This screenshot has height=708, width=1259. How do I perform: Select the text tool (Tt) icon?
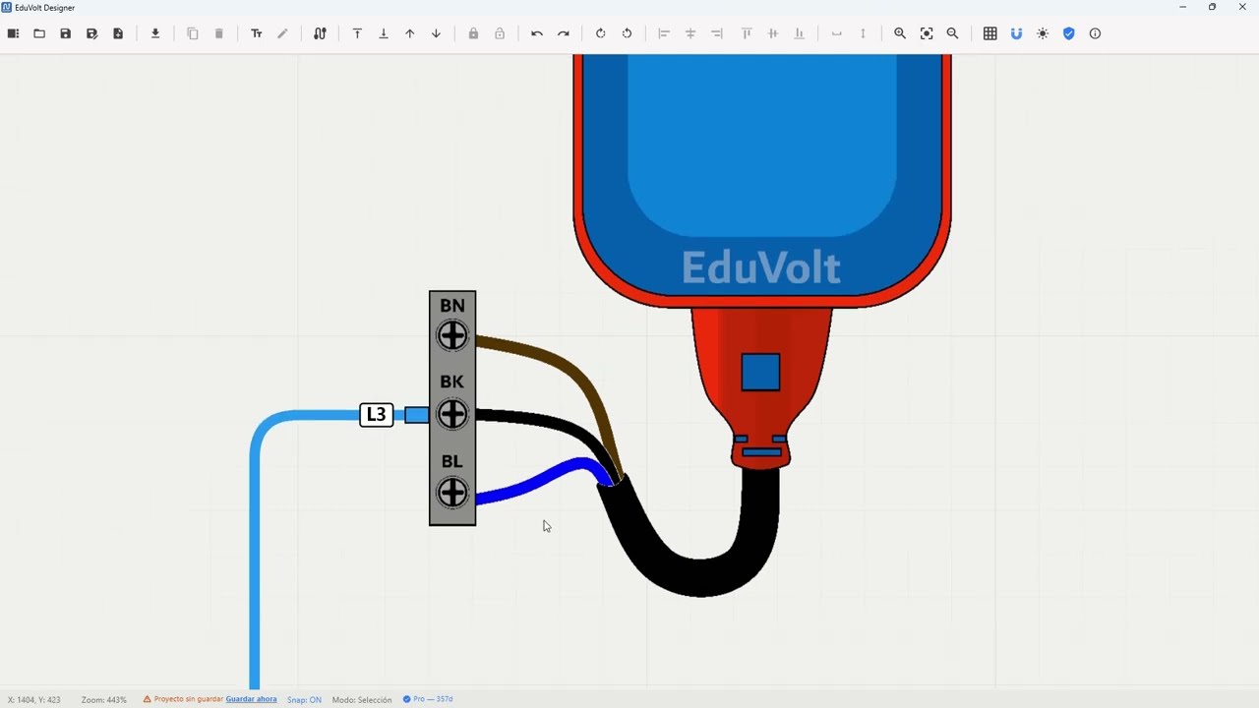click(x=257, y=33)
